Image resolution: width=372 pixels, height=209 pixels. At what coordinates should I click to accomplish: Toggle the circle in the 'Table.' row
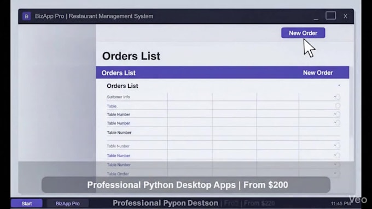tap(338, 106)
